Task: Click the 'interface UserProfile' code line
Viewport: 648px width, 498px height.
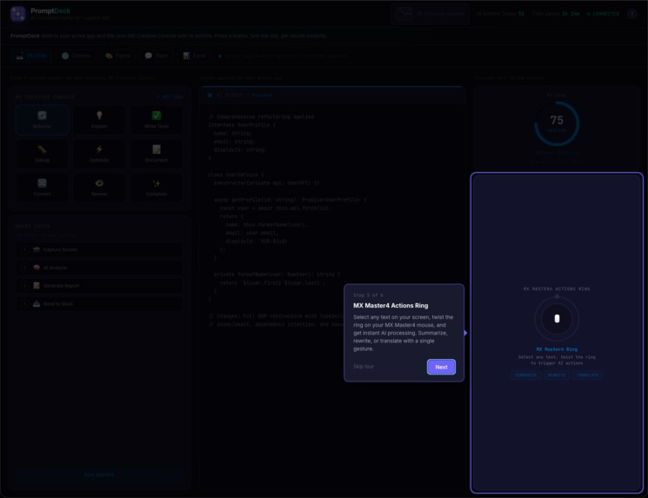Action: (241, 124)
